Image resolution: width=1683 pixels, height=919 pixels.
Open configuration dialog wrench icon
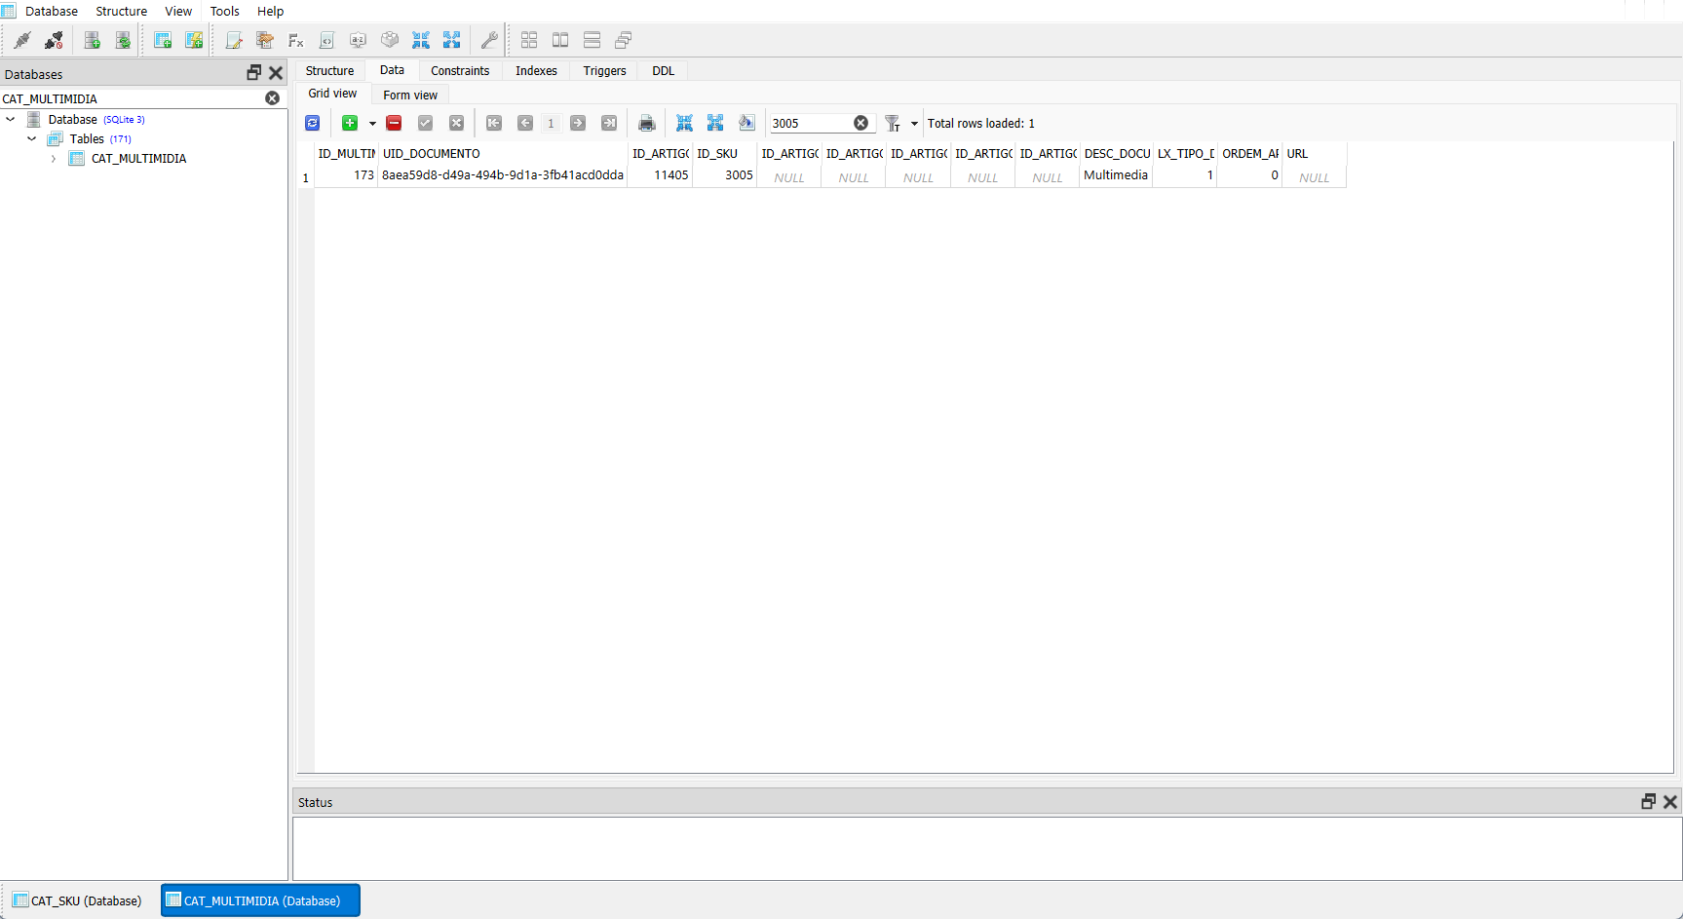click(489, 40)
